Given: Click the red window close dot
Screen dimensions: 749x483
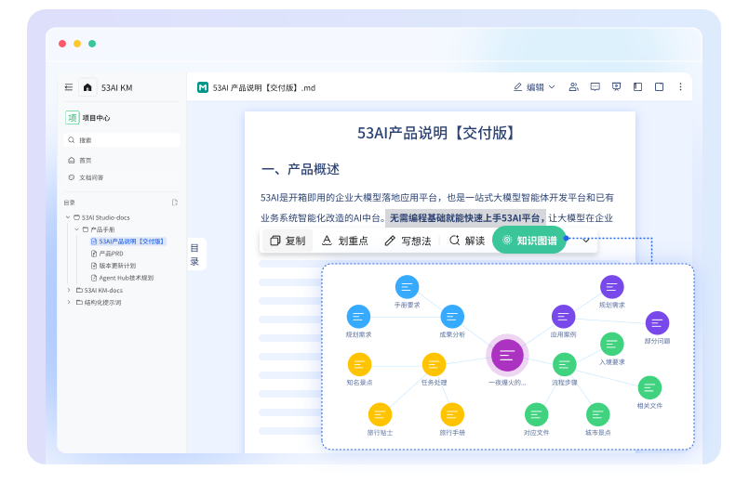Looking at the screenshot, I should (x=62, y=44).
